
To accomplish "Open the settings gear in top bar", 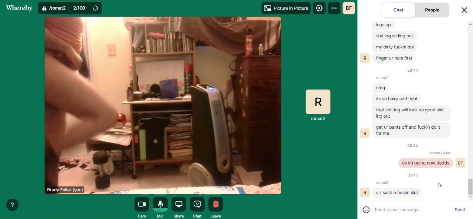I will tap(319, 8).
